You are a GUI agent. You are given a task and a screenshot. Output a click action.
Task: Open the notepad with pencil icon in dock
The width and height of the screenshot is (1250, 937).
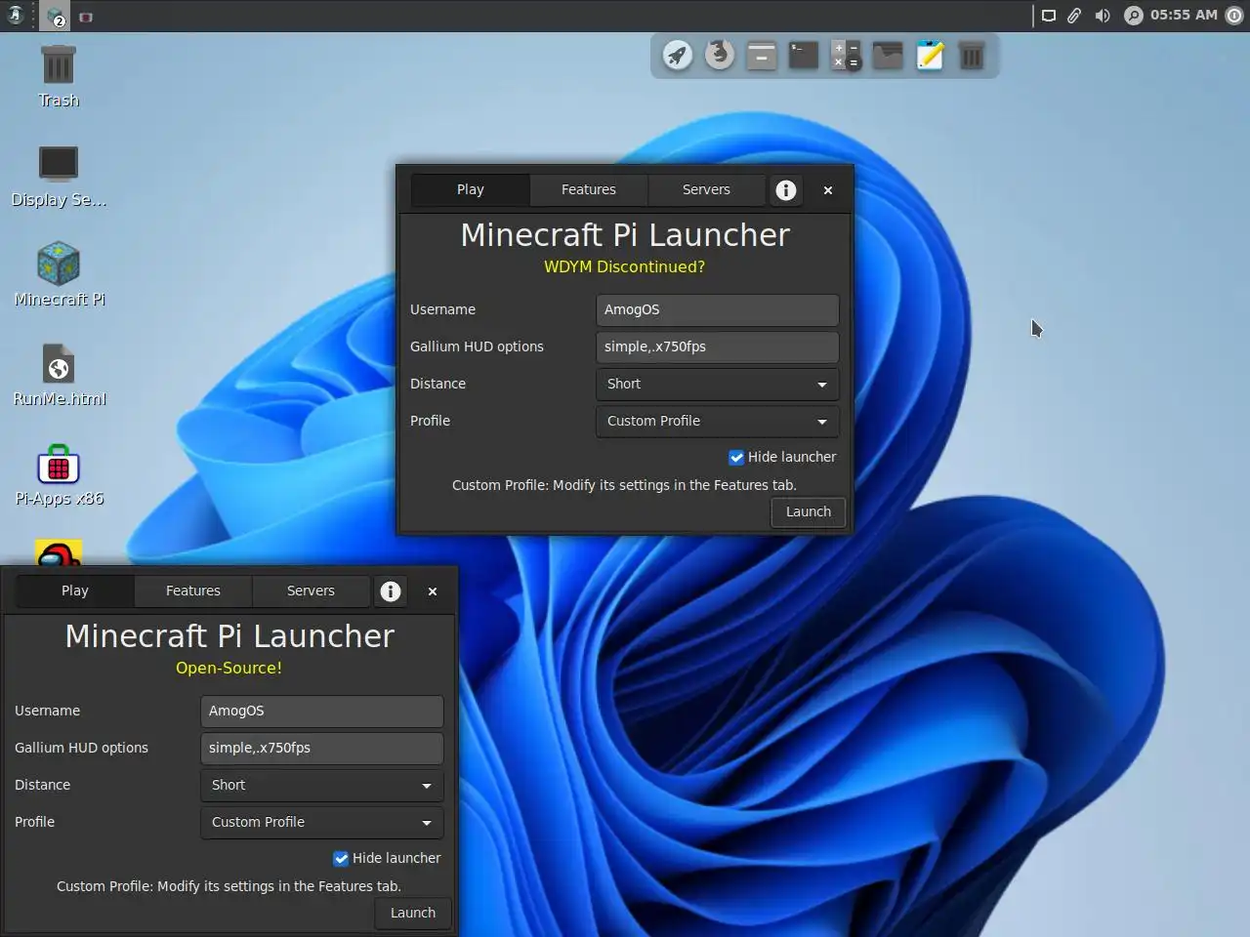(x=930, y=56)
